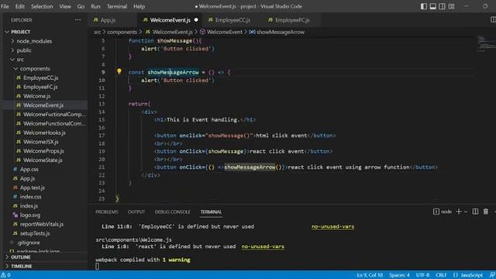
Task: Open WelcomeHooks.js in file explorer
Action: (x=44, y=133)
